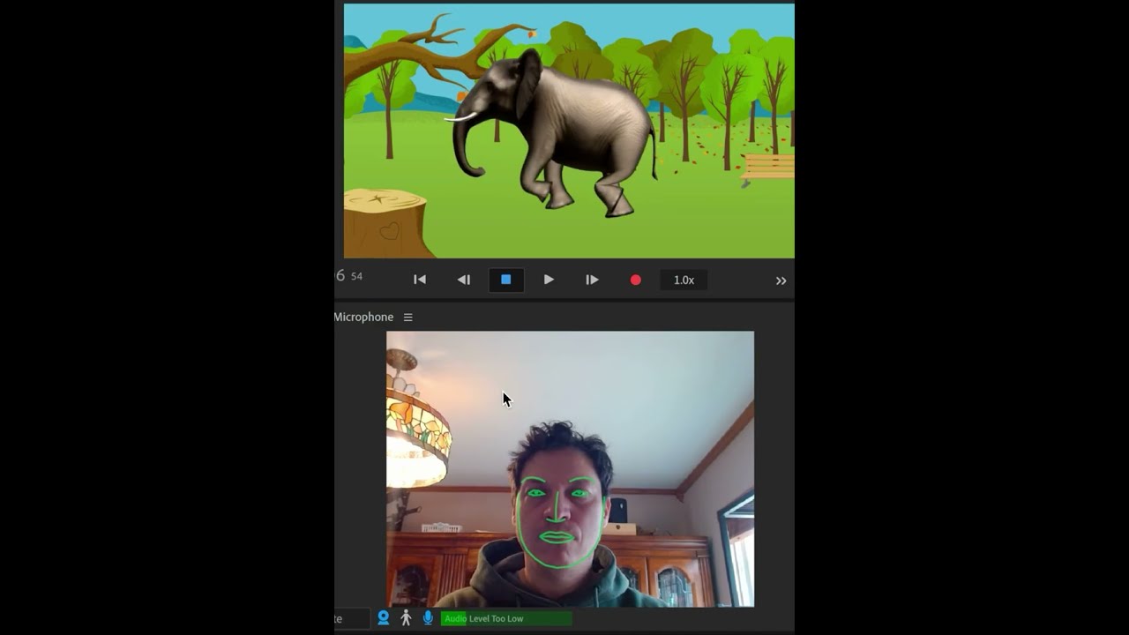Start recording with the red record button
This screenshot has height=635, width=1129.
635,280
